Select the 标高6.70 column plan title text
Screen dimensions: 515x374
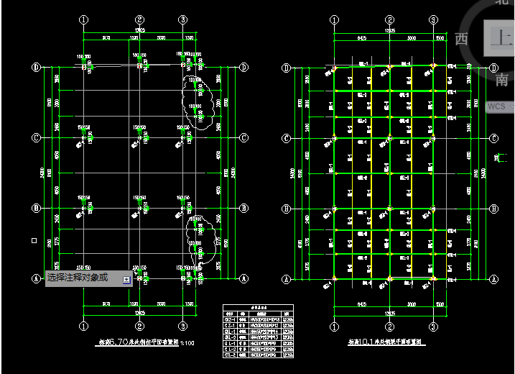click(139, 342)
